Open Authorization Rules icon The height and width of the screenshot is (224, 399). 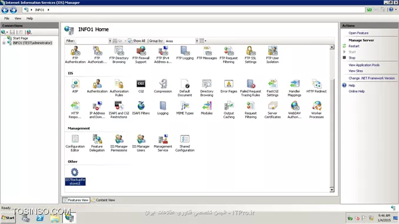(119, 88)
